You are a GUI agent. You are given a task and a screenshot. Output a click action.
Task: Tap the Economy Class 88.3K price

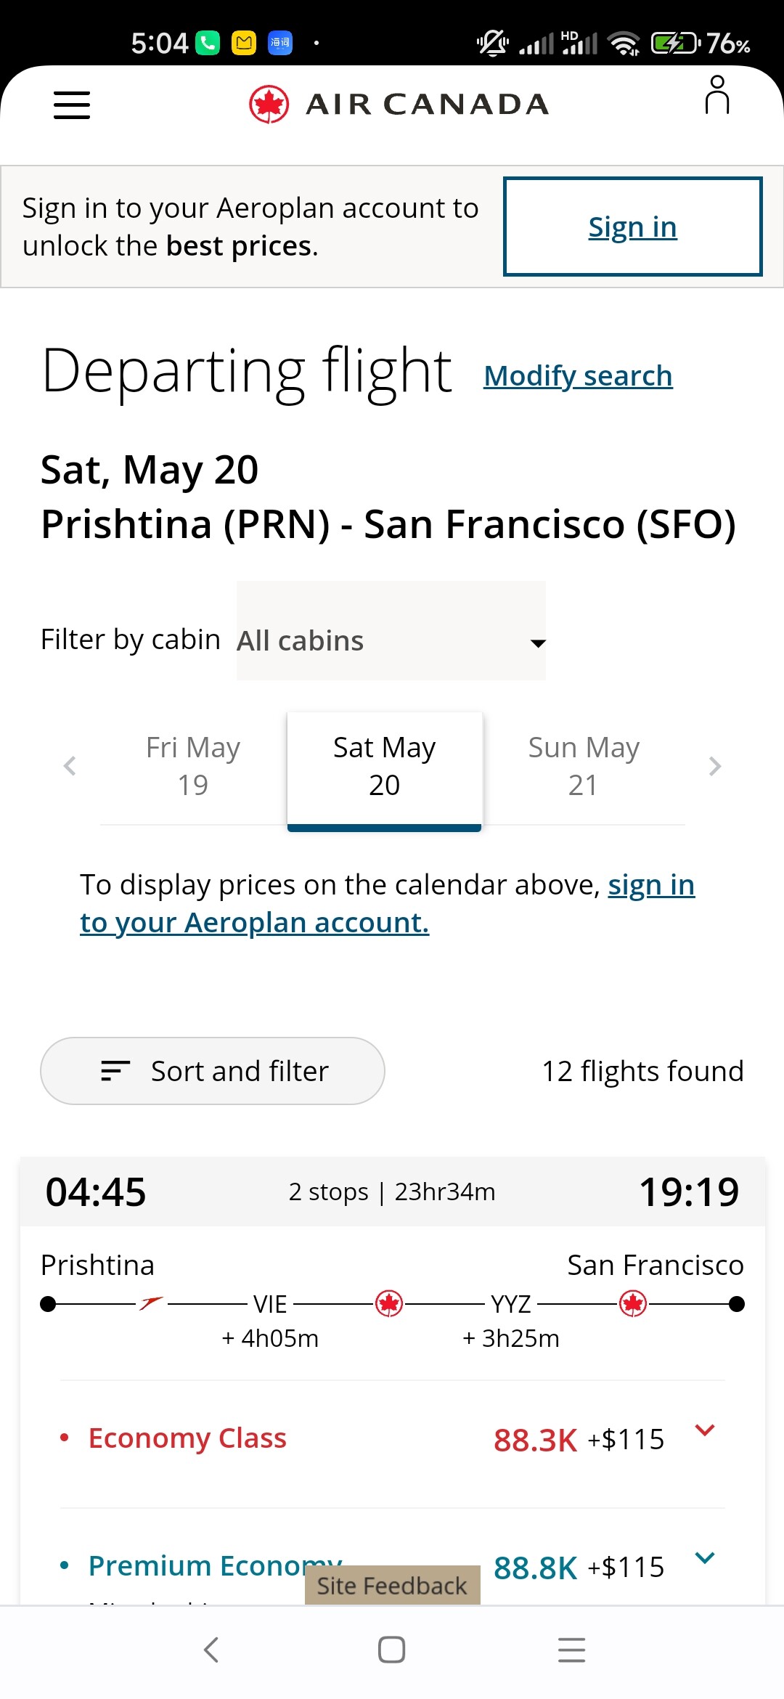[536, 1440]
